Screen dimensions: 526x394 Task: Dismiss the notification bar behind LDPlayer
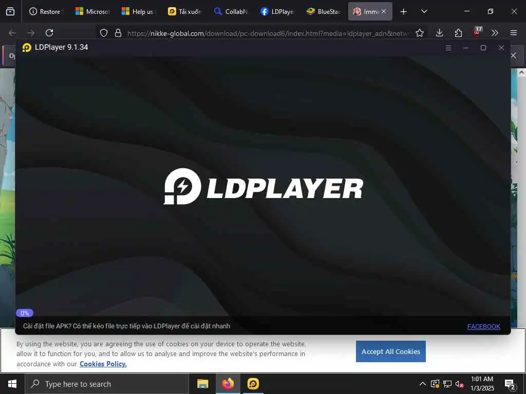click(514, 55)
